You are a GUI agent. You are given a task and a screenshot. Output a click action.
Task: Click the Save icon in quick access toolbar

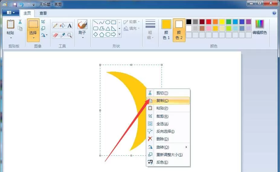[x=15, y=5]
